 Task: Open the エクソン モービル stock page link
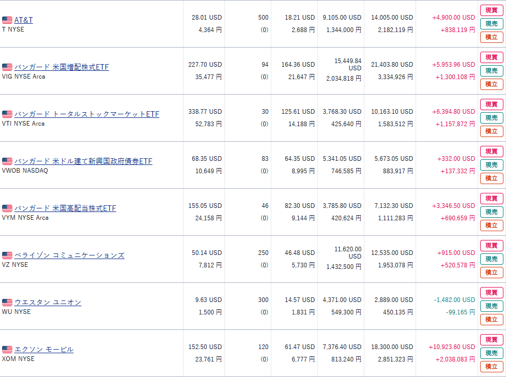click(x=43, y=350)
